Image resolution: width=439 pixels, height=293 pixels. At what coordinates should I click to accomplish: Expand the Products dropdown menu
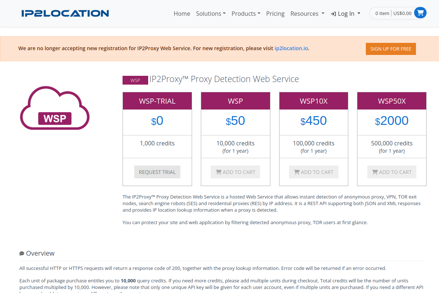click(246, 14)
